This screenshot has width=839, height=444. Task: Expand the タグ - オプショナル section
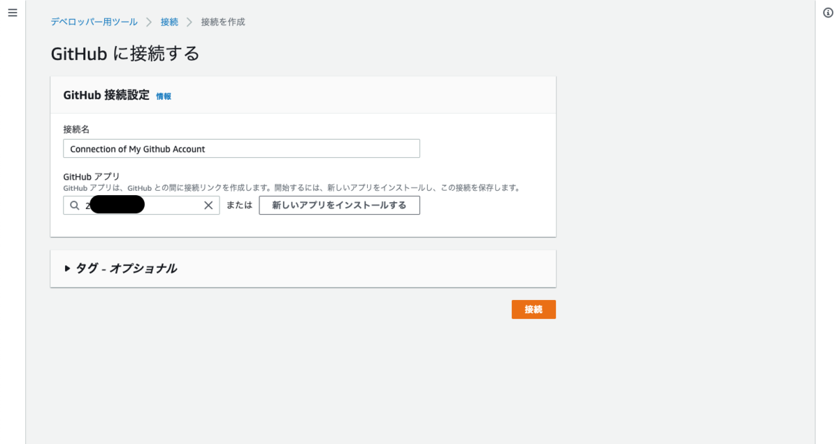[120, 268]
